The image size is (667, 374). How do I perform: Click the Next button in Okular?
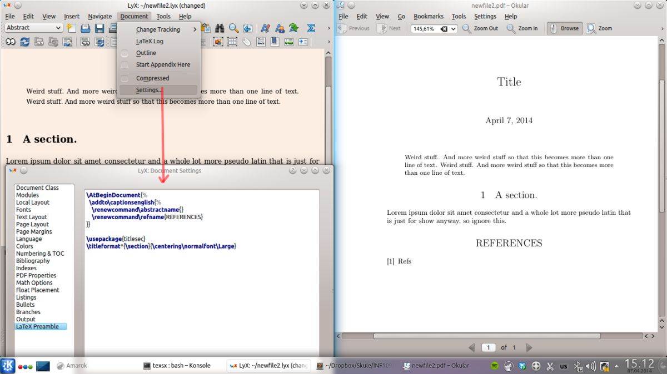click(389, 28)
